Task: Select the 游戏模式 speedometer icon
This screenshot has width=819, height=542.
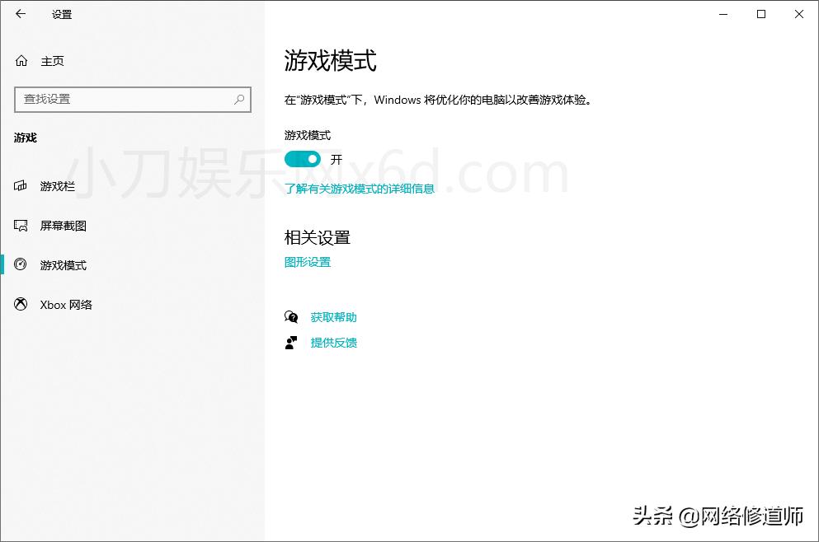Action: [x=22, y=264]
